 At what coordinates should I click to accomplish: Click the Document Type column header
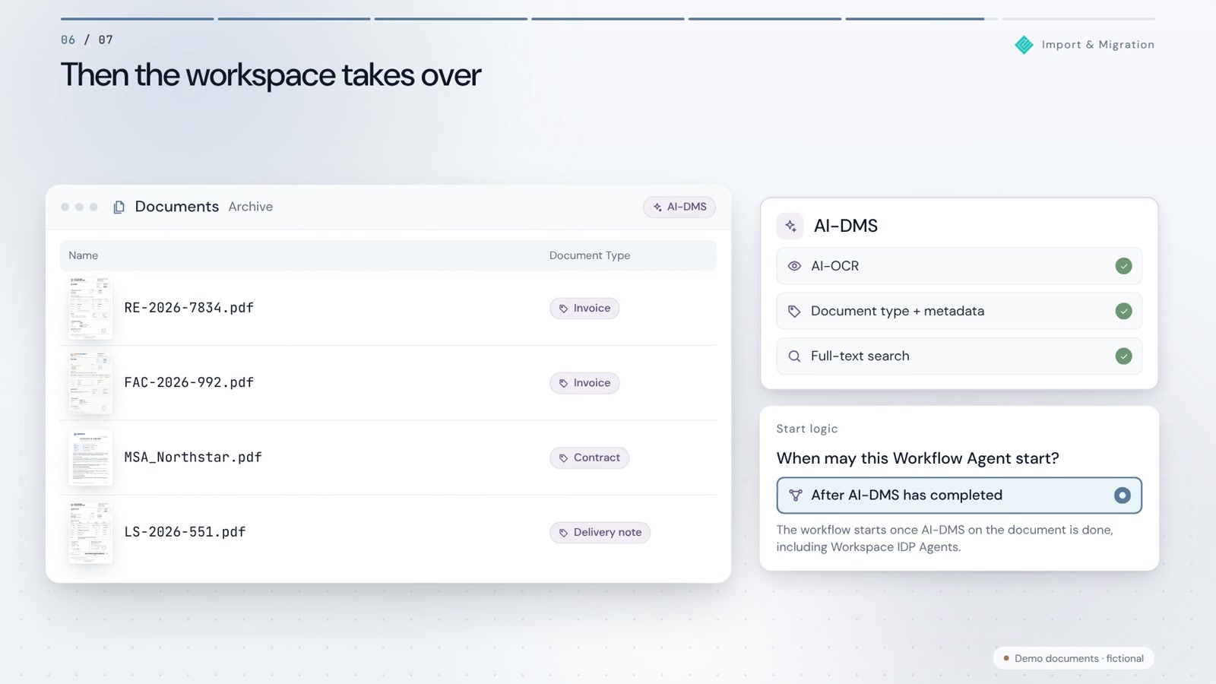pyautogui.click(x=590, y=255)
